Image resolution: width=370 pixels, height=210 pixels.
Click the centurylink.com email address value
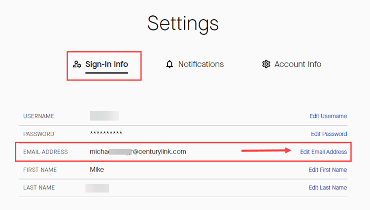click(x=138, y=151)
